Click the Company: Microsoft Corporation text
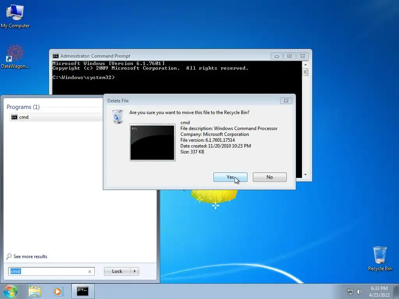 [x=215, y=134]
